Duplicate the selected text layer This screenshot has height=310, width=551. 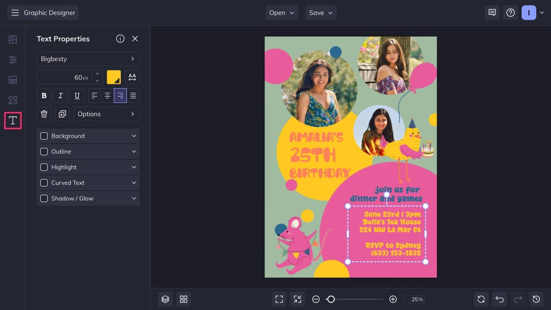pos(62,114)
